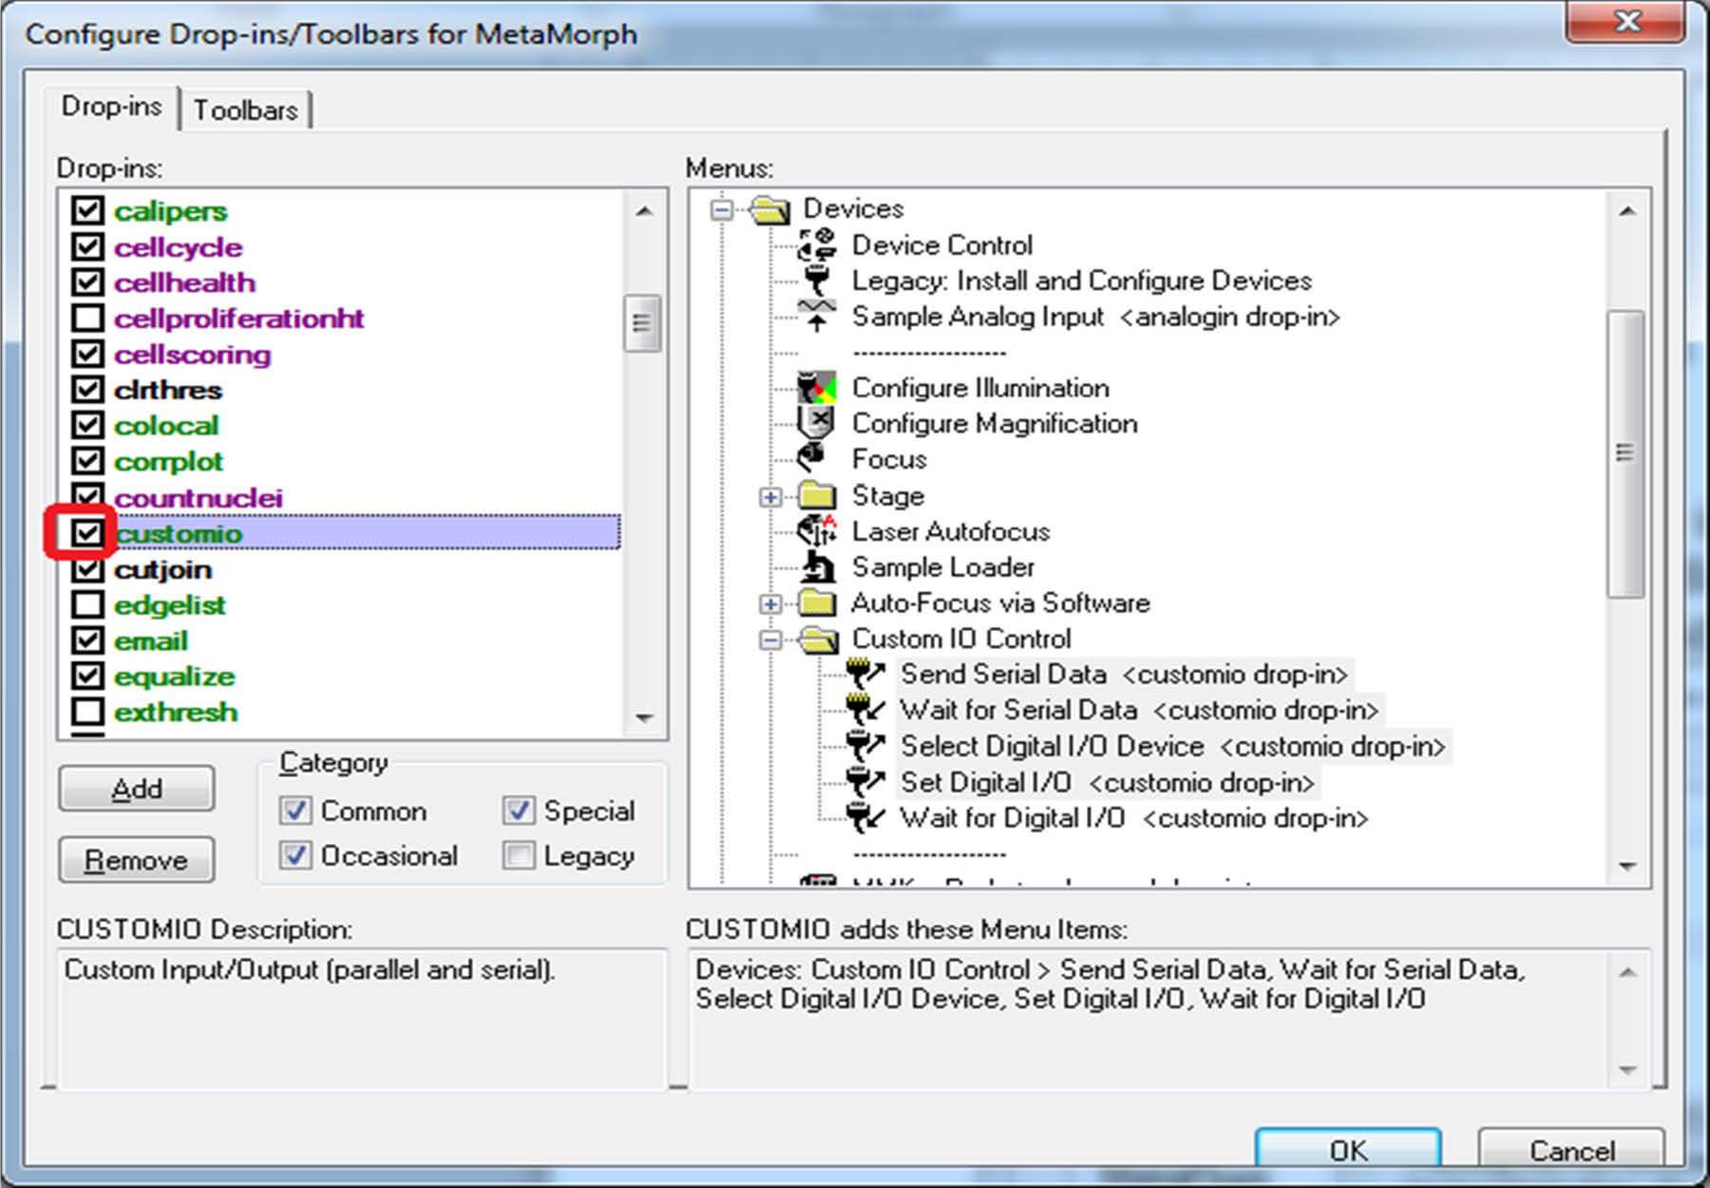Expand Auto-Focus via Software folder
Viewport: 1710px width, 1188px height.
(x=770, y=604)
